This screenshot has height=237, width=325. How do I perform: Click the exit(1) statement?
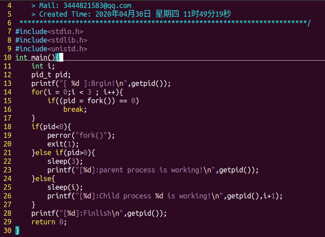pyautogui.click(x=63, y=144)
